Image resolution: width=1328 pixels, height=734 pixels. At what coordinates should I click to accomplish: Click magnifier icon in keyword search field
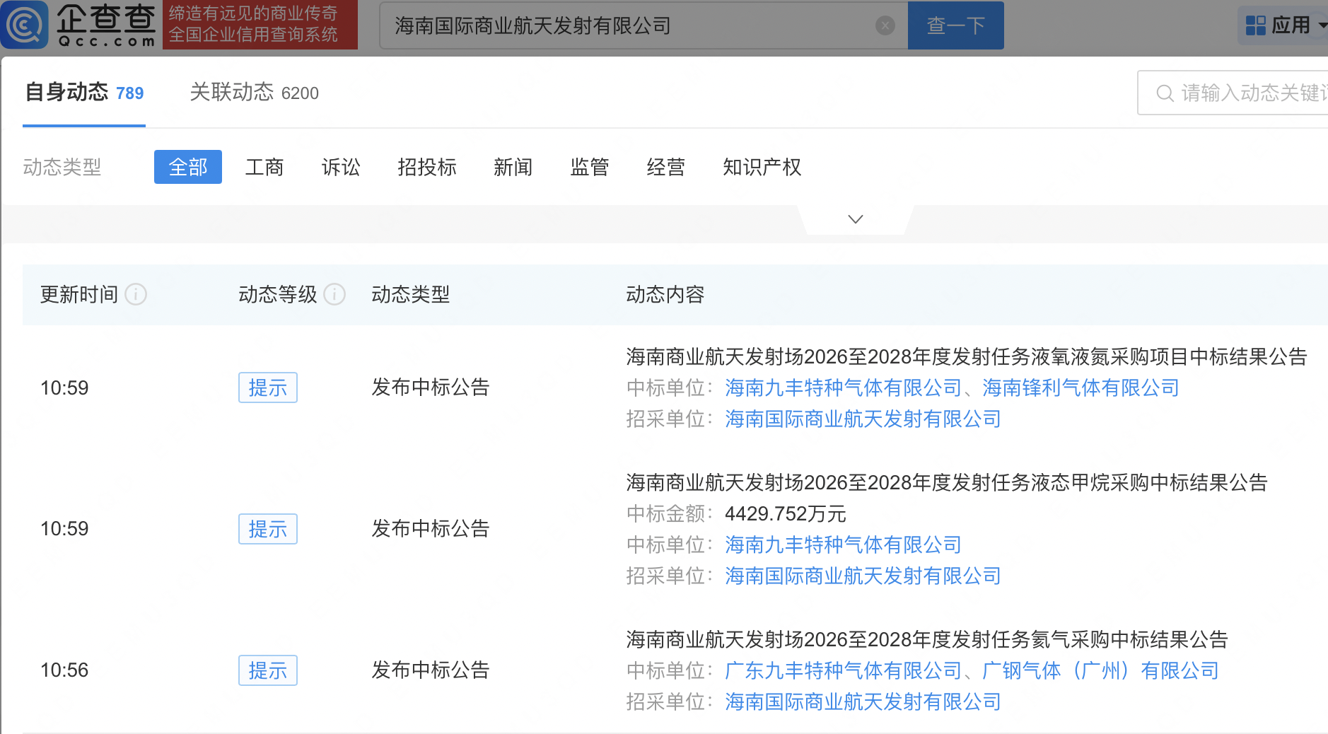[x=1163, y=93]
